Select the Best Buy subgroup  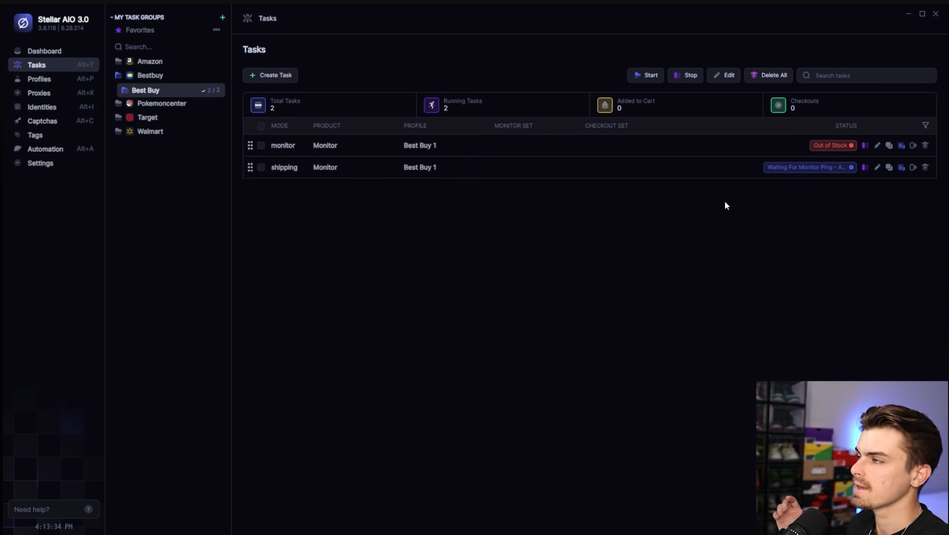coord(171,90)
